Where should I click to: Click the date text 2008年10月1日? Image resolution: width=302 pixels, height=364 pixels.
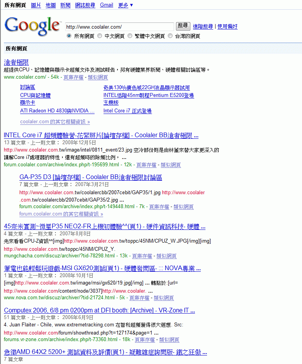[77, 276]
